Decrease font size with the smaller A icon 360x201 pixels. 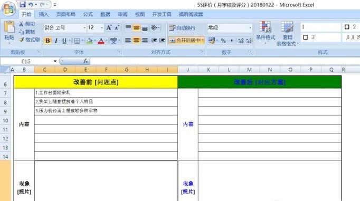click(x=117, y=28)
